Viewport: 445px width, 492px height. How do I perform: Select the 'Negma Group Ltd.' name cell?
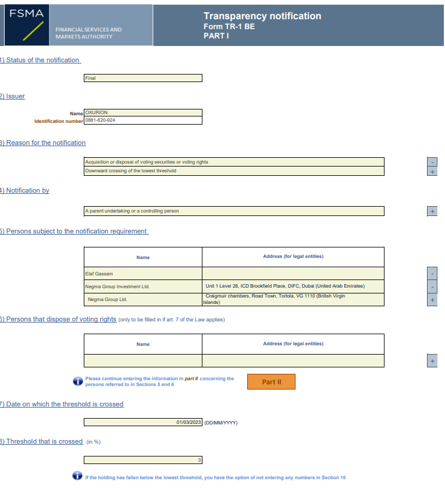pos(143,300)
